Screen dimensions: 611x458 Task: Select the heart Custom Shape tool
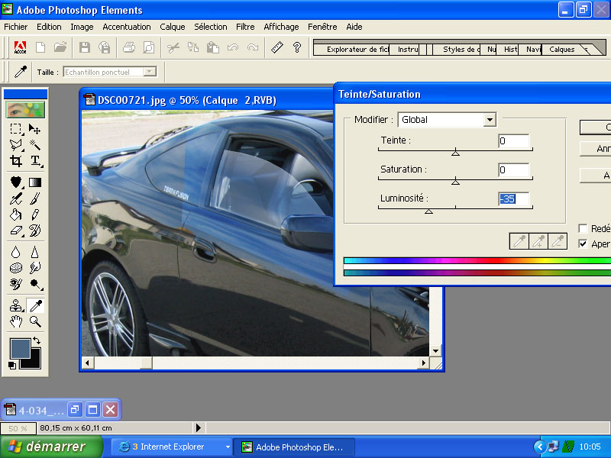tap(15, 182)
